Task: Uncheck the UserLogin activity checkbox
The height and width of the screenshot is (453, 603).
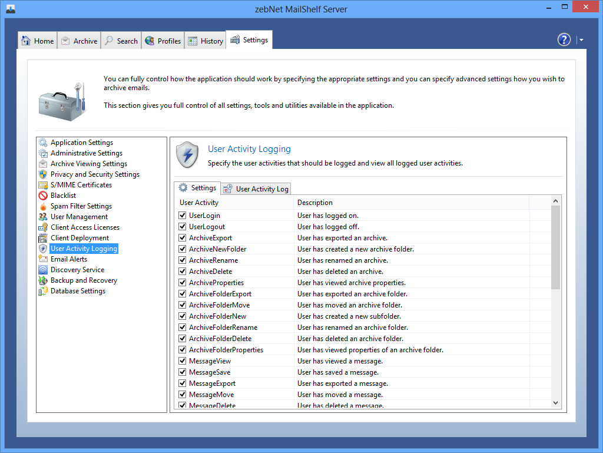Action: point(183,216)
